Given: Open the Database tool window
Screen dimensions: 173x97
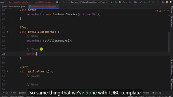Looking at the screenshot, I should point(172,22).
